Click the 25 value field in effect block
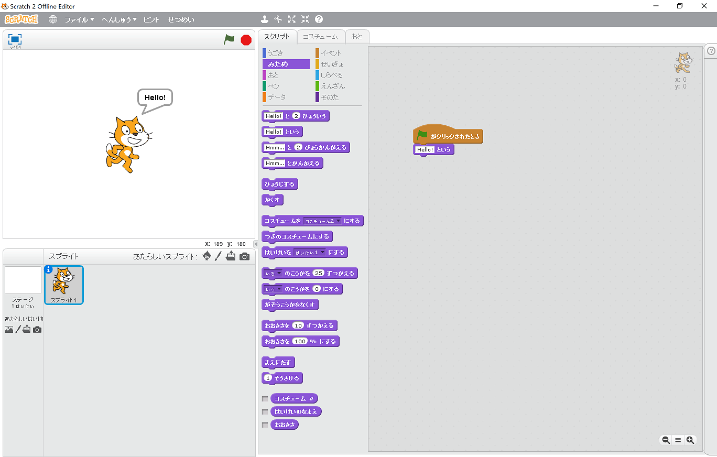The width and height of the screenshot is (717, 457). pos(318,274)
